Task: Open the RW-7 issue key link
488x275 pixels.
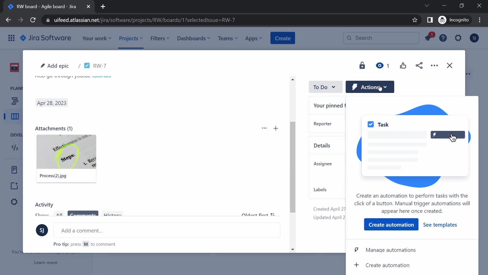Action: point(100,66)
